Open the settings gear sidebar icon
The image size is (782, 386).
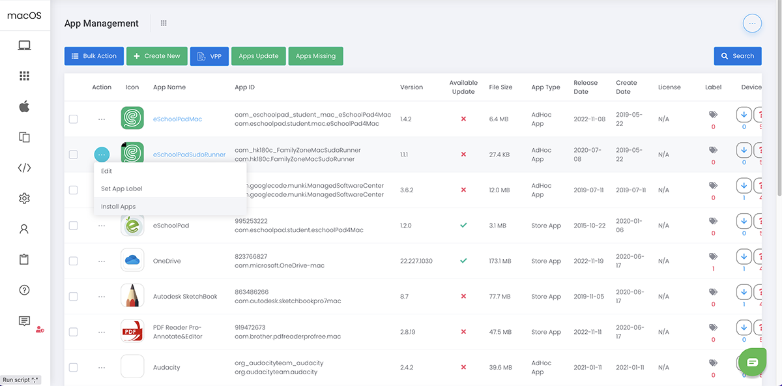point(24,198)
